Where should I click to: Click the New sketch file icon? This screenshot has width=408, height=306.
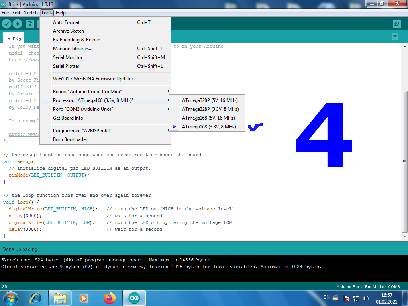click(30, 24)
